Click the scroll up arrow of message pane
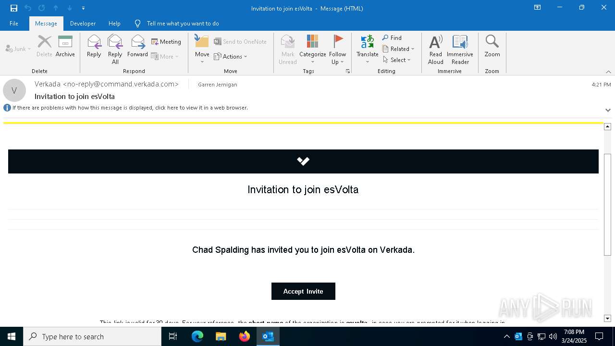Image resolution: width=615 pixels, height=346 pixels. click(x=607, y=126)
